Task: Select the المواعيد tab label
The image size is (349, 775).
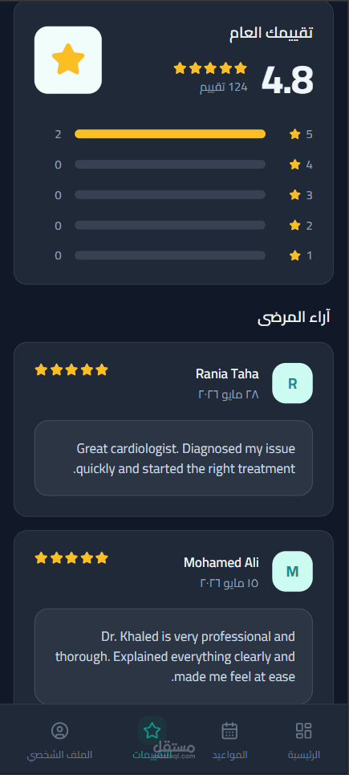Action: tap(230, 755)
